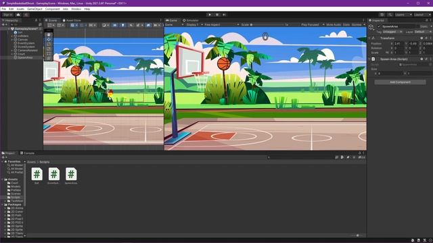Collapse the Transform component foldout

(x=369, y=38)
